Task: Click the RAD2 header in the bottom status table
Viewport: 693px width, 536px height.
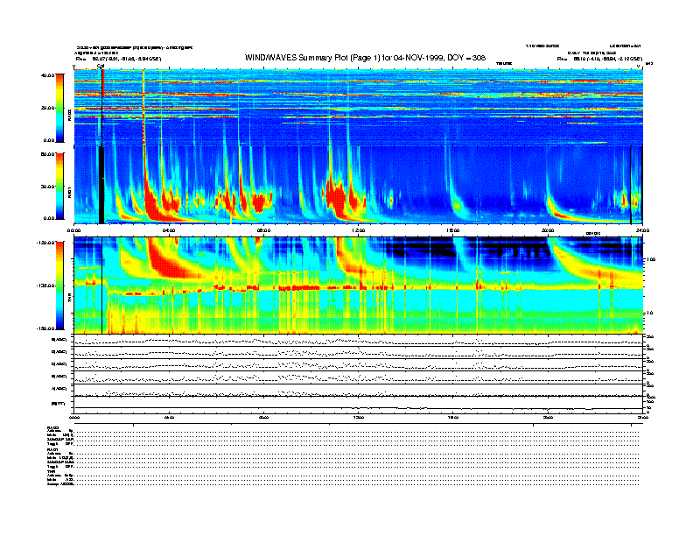Action: point(52,428)
